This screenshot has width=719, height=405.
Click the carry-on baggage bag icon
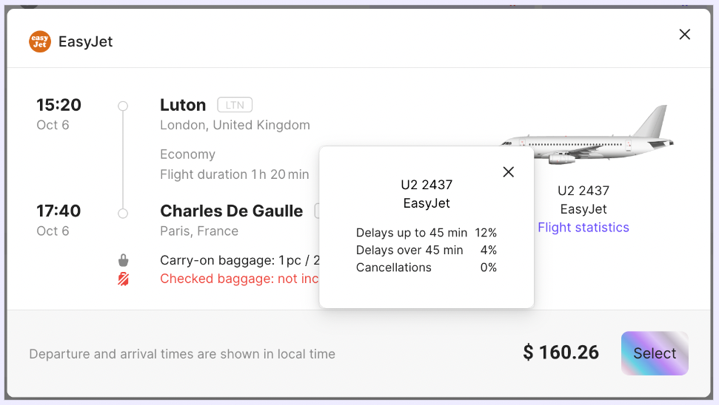124,261
